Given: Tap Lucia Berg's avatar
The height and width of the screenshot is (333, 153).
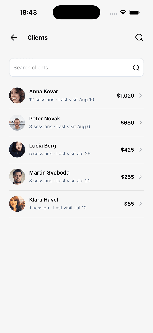Looking at the screenshot, I should click(17, 150).
